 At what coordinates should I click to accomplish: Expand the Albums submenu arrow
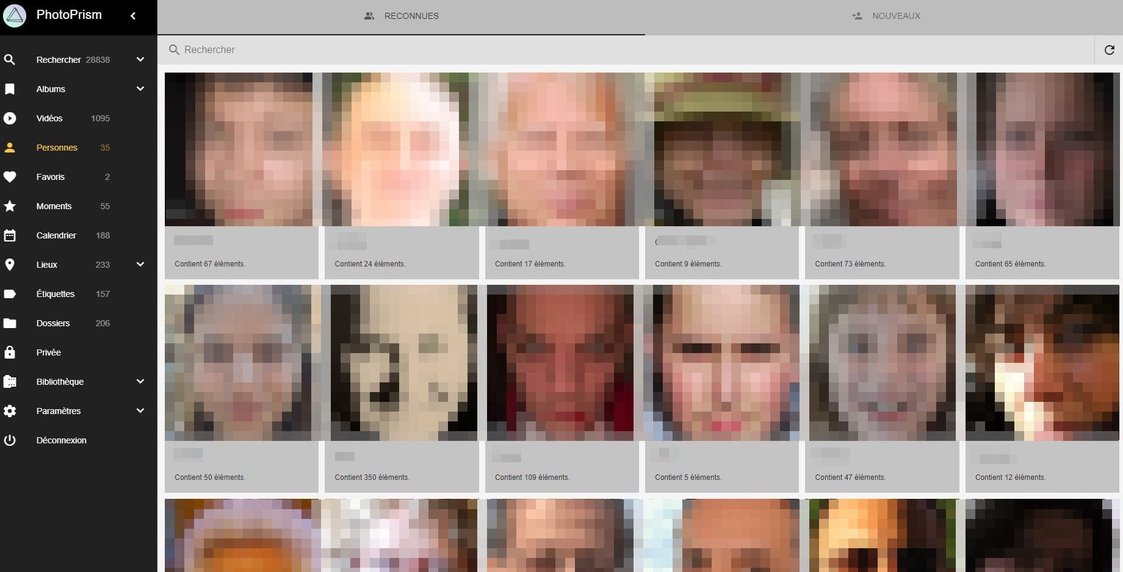[140, 89]
